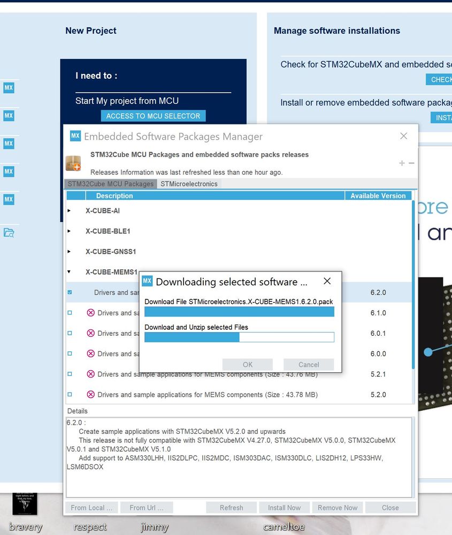
Task: Expand the X-CUBE-BLE1 package row
Action: [69, 231]
